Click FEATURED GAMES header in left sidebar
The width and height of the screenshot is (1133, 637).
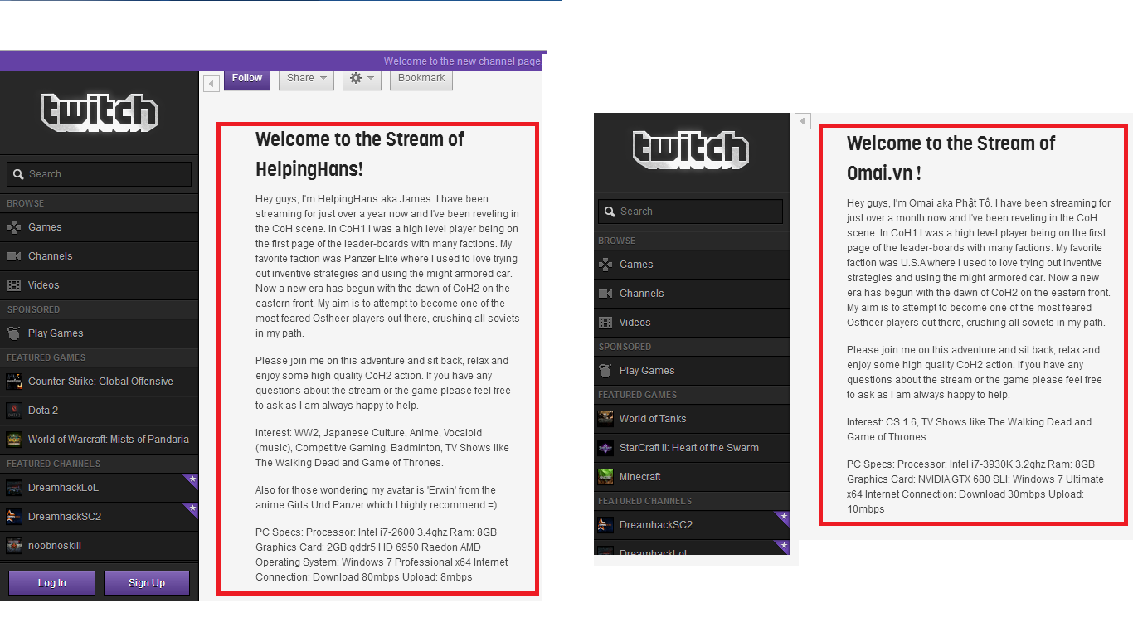(x=46, y=357)
